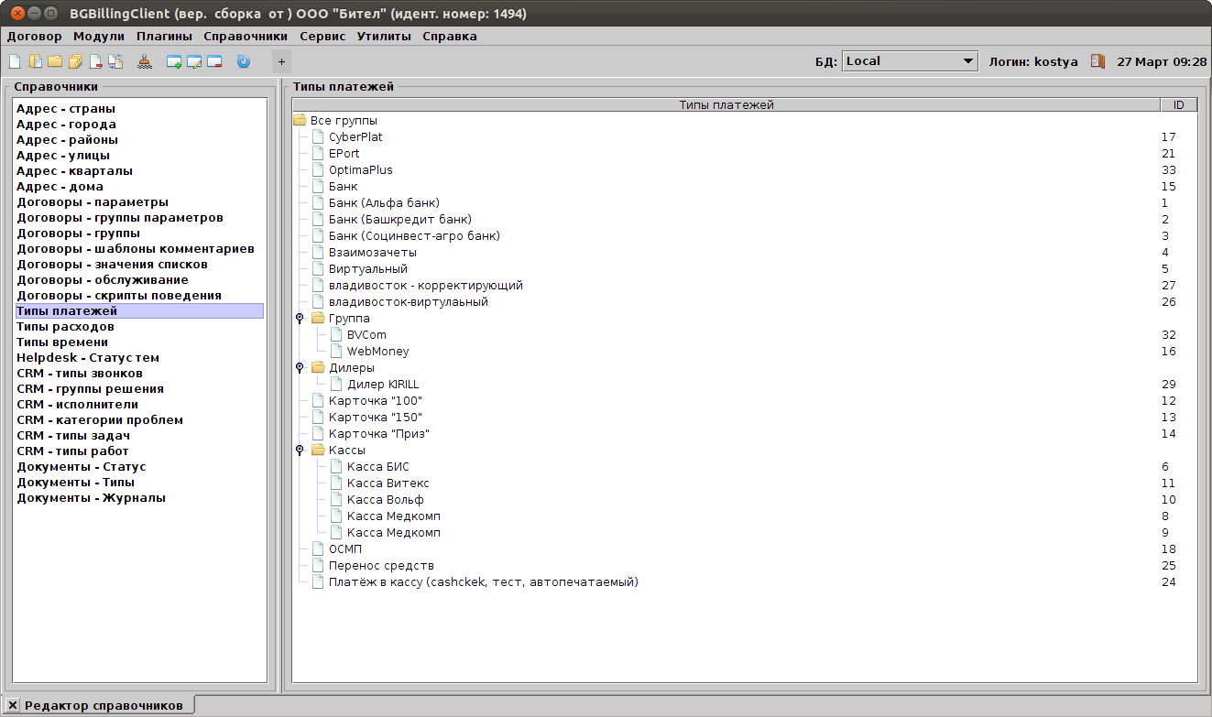
Task: Click the window with red minus icon
Action: [214, 61]
